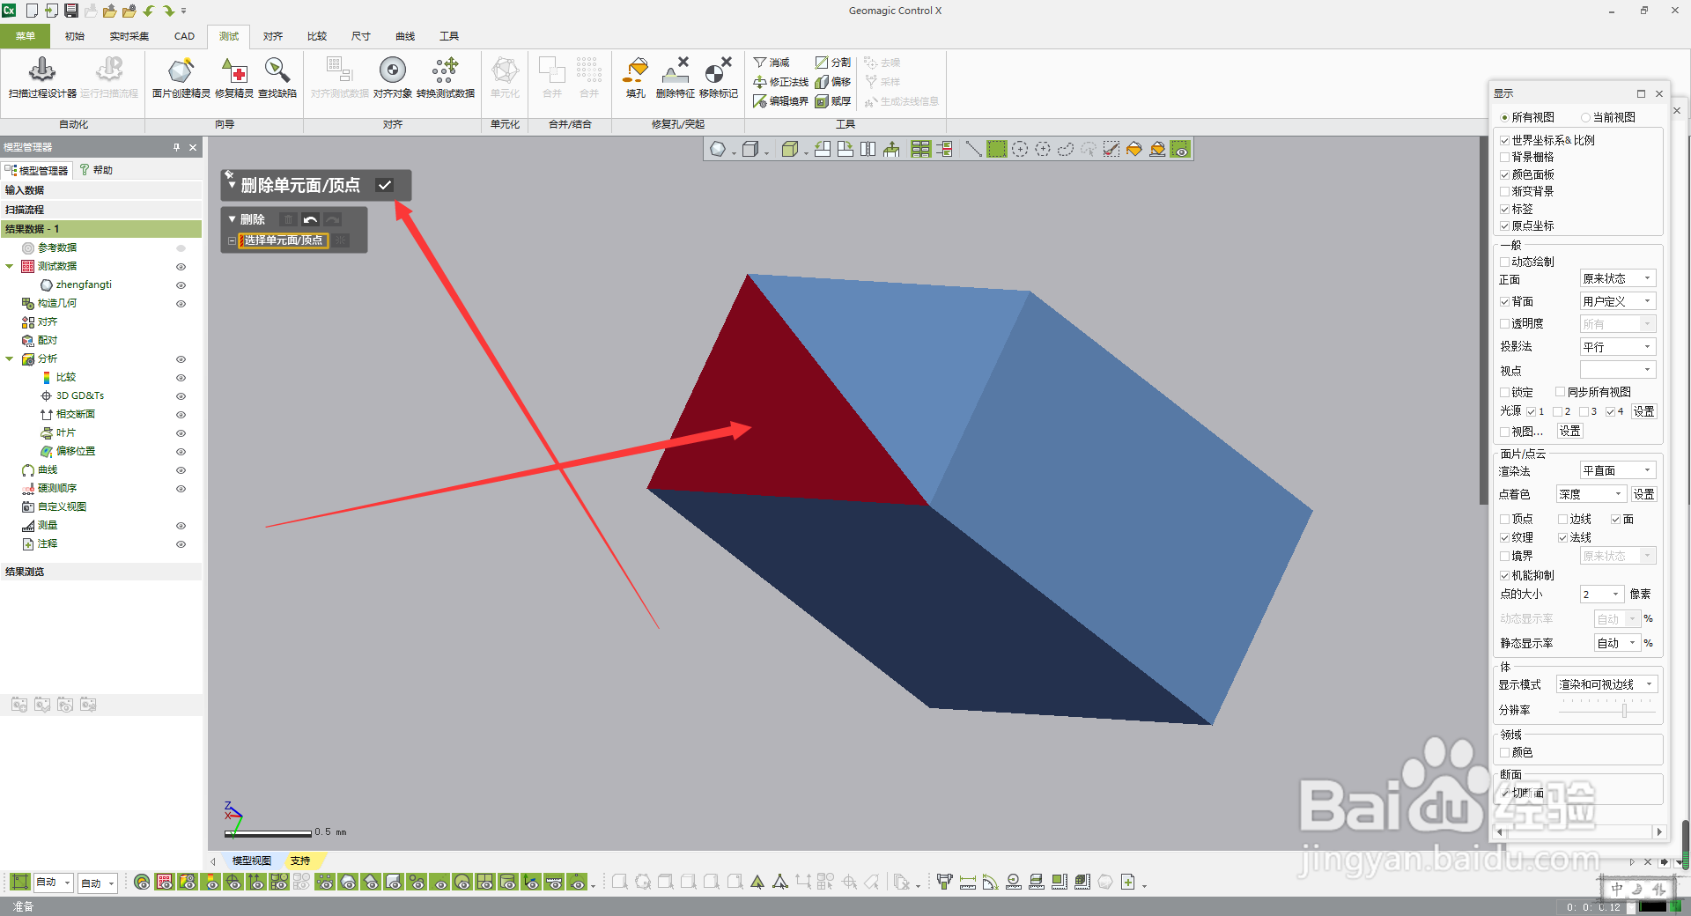The width and height of the screenshot is (1691, 916).
Task: Click the 显示 panel horizontal scrollbar
Action: [1578, 831]
